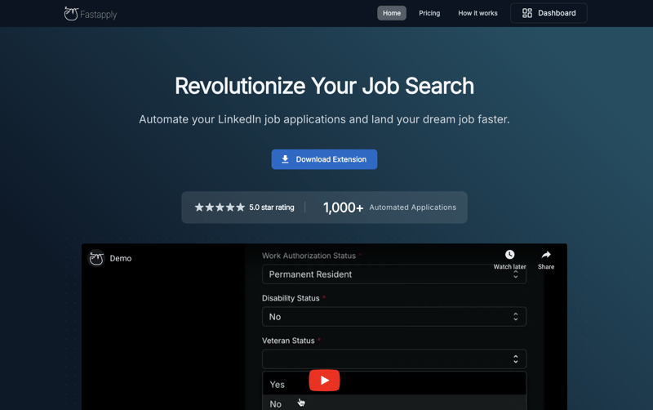This screenshot has height=410, width=653.
Task: Click the "1,000+" applications count
Action: (x=343, y=207)
